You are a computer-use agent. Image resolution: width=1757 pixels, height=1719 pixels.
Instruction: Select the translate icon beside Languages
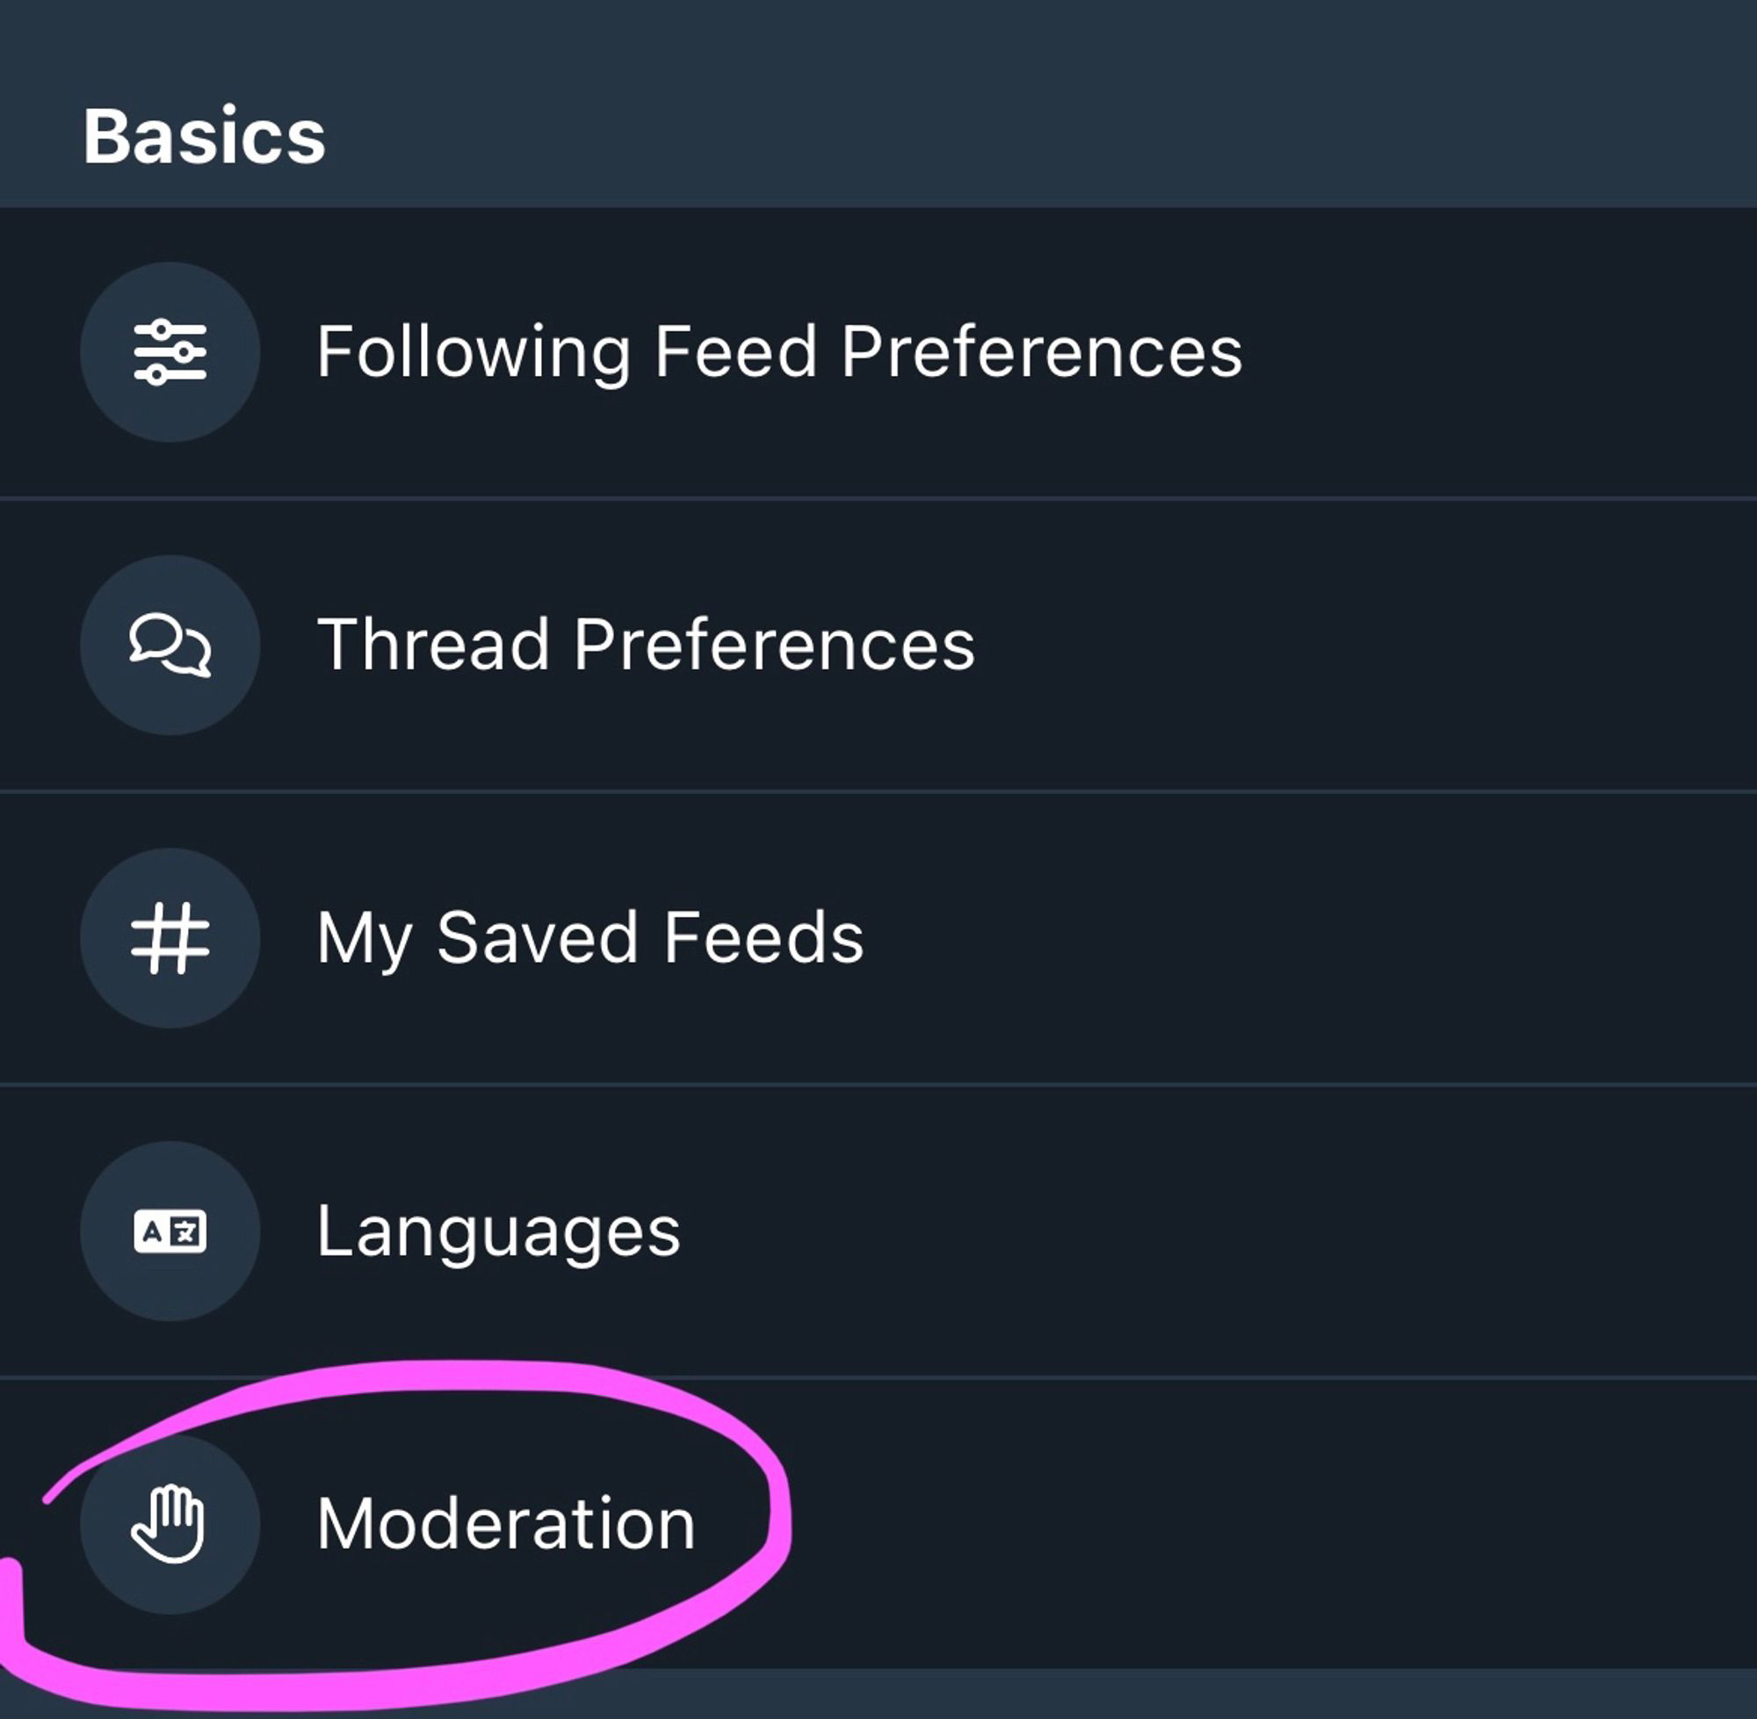click(170, 1231)
